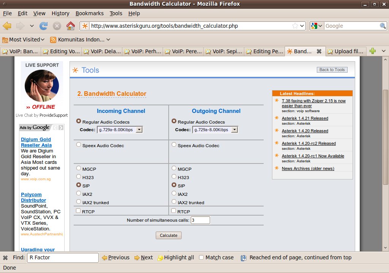Click the Back arrow navigation icon
Screen dimensions: 389x273
pyautogui.click(x=7, y=26)
